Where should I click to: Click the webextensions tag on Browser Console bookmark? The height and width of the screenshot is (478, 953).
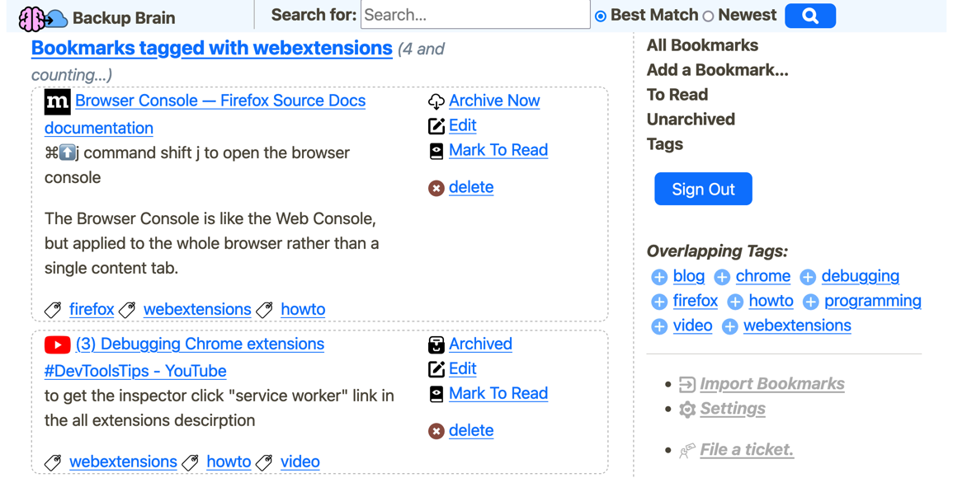tap(197, 310)
